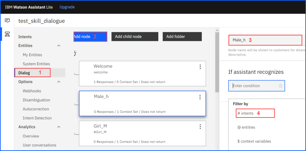The image size is (306, 151).
Task: Delete the condition using trash icon
Action: (x=280, y=86)
